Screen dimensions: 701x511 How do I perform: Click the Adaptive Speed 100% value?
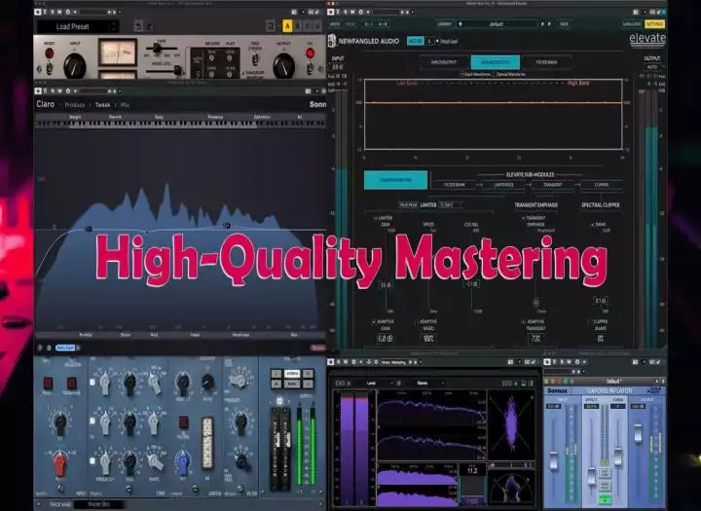[x=427, y=339]
